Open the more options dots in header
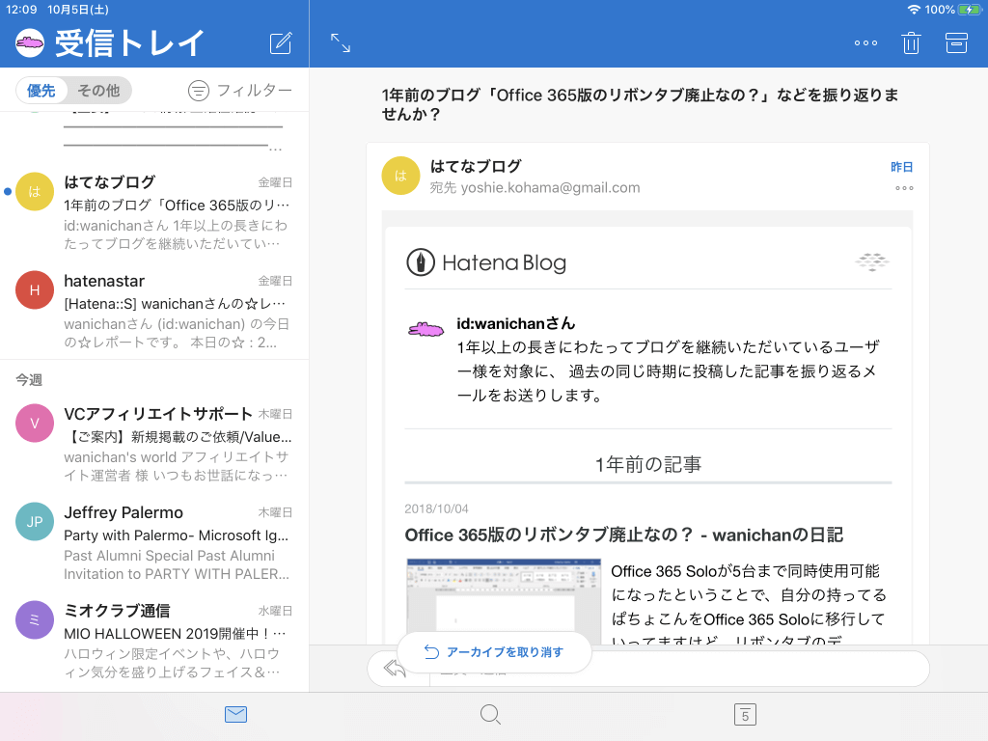The height and width of the screenshot is (741, 988). (x=865, y=42)
